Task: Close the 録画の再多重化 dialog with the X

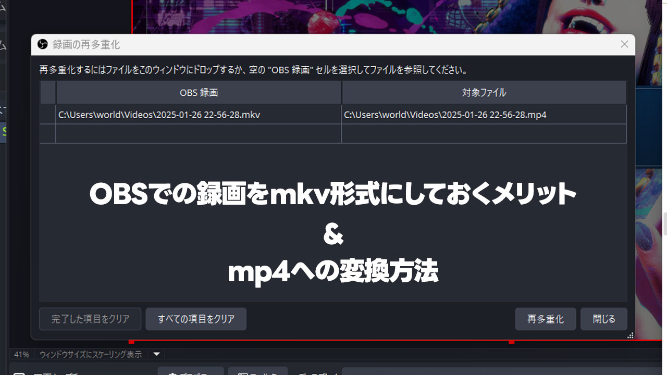Action: [624, 45]
